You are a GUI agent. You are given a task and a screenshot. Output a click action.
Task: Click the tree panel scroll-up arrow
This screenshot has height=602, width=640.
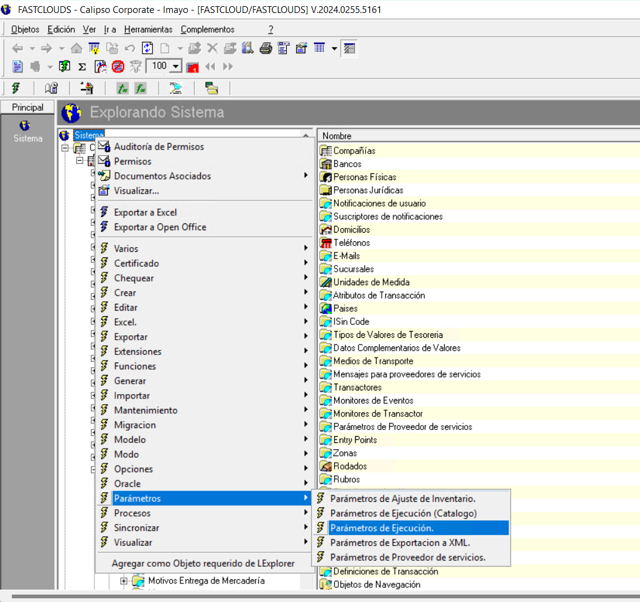(x=305, y=134)
